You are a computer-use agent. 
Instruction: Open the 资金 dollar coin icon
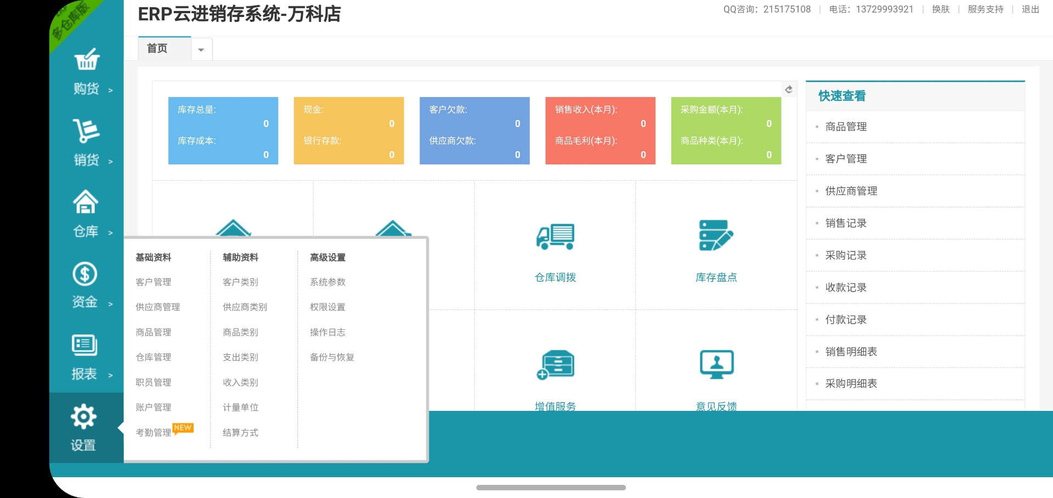pos(85,274)
